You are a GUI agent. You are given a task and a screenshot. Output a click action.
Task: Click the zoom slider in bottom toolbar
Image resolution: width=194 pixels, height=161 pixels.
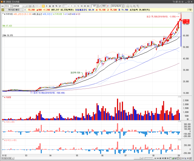149,158
